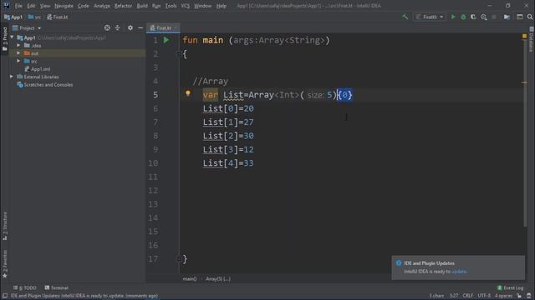This screenshot has height=300, width=535.
Task: Open the Project view dropdown
Action: pos(27,27)
